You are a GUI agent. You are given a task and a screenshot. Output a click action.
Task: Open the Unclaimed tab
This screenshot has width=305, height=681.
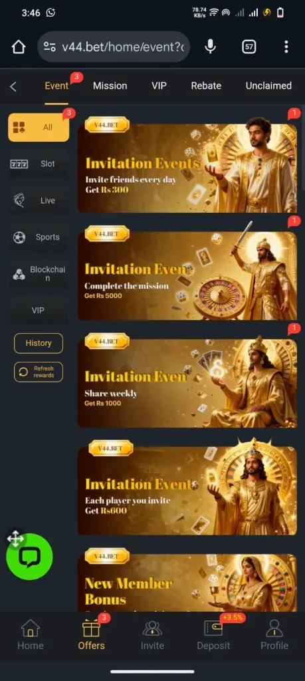pos(268,86)
